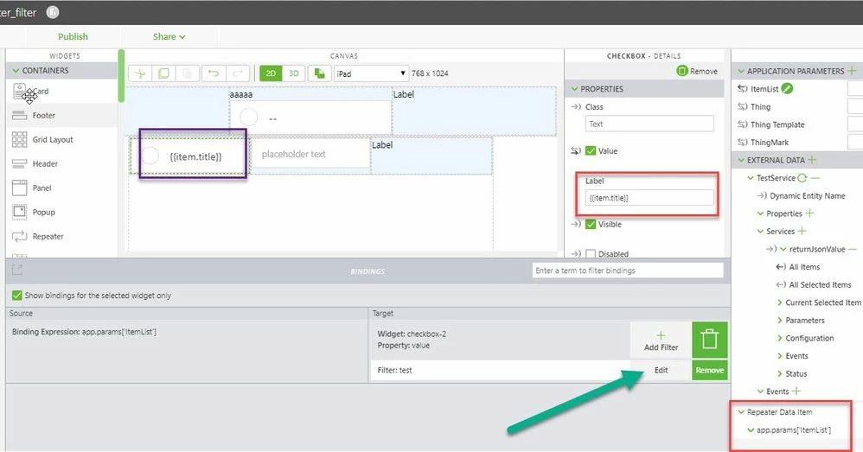
Task: Collapse the TestService tree node
Action: (751, 178)
